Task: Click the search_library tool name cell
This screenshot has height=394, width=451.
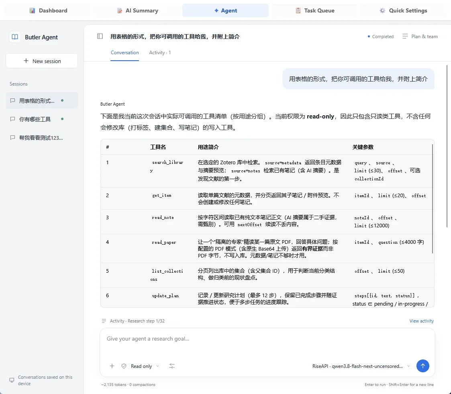Action: click(x=167, y=167)
